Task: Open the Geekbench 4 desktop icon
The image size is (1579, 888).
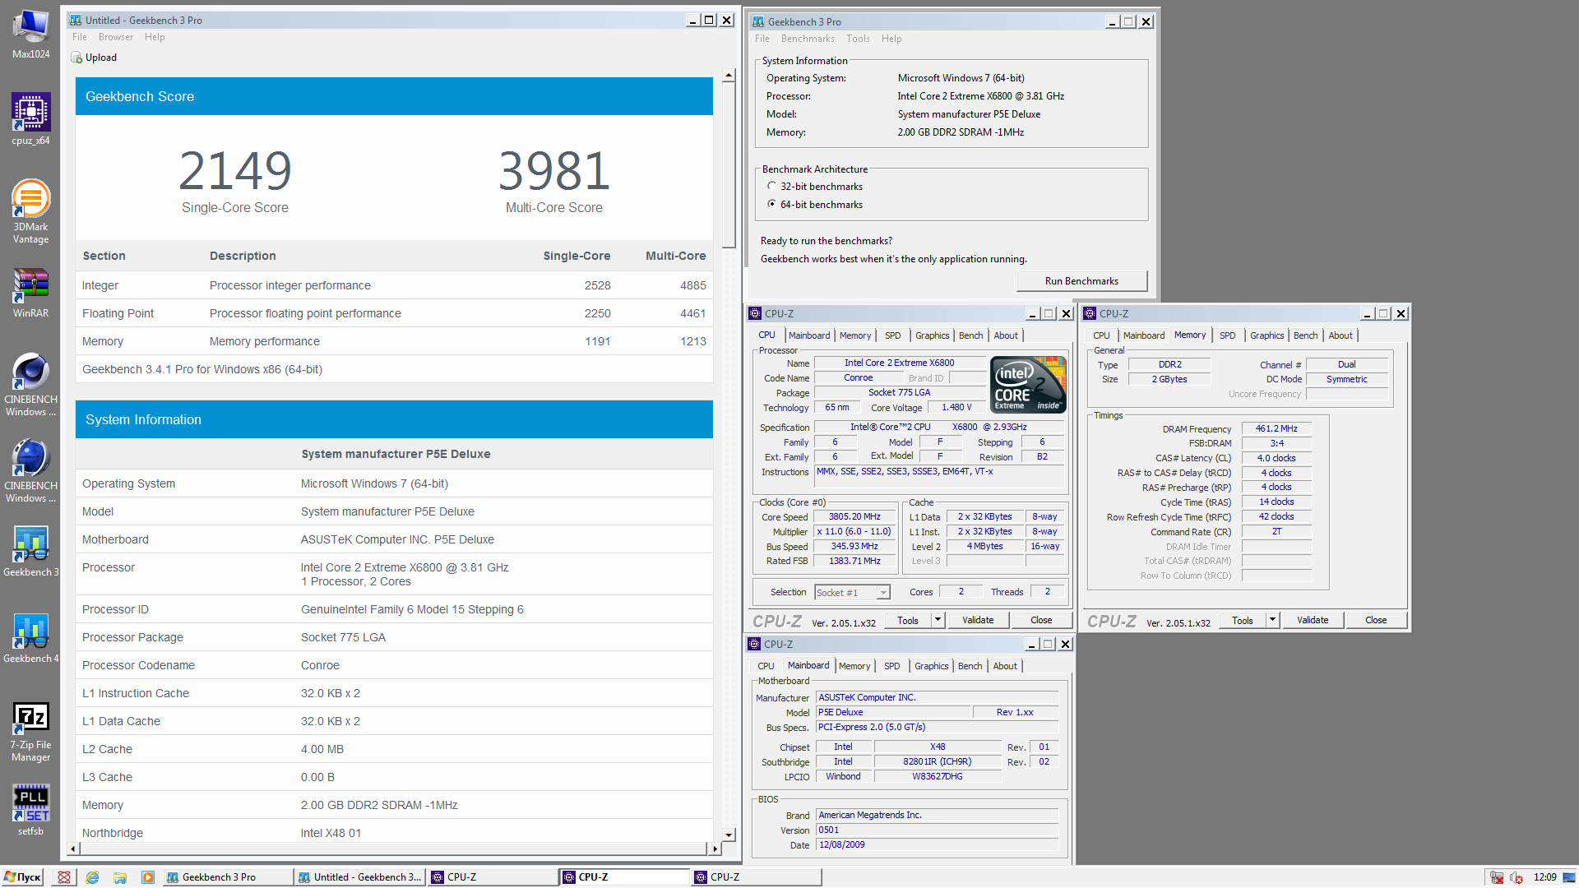Action: coord(30,637)
